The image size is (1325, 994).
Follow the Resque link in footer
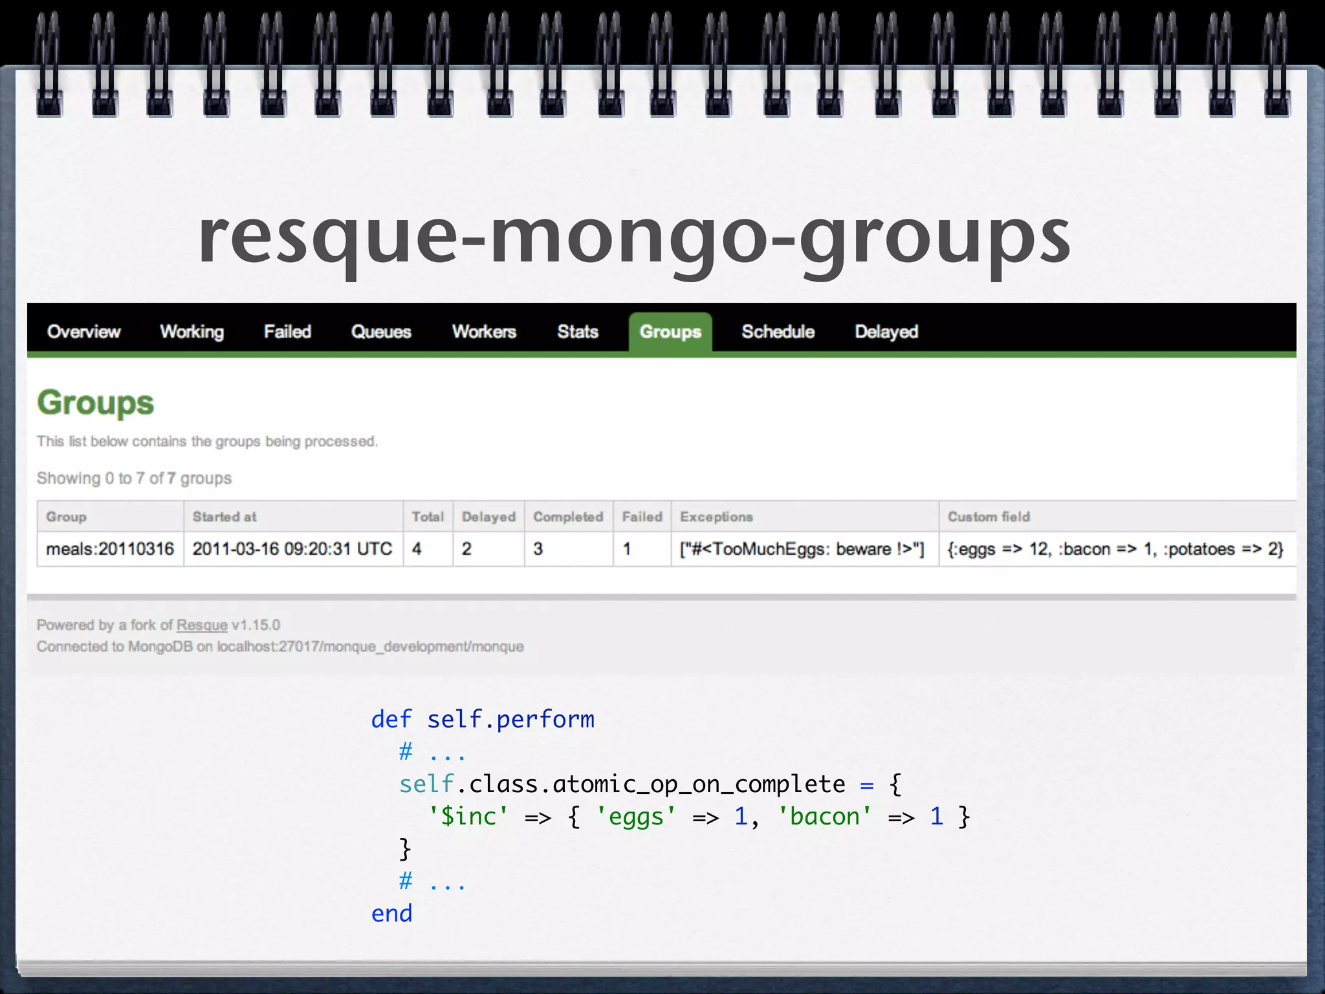click(202, 625)
